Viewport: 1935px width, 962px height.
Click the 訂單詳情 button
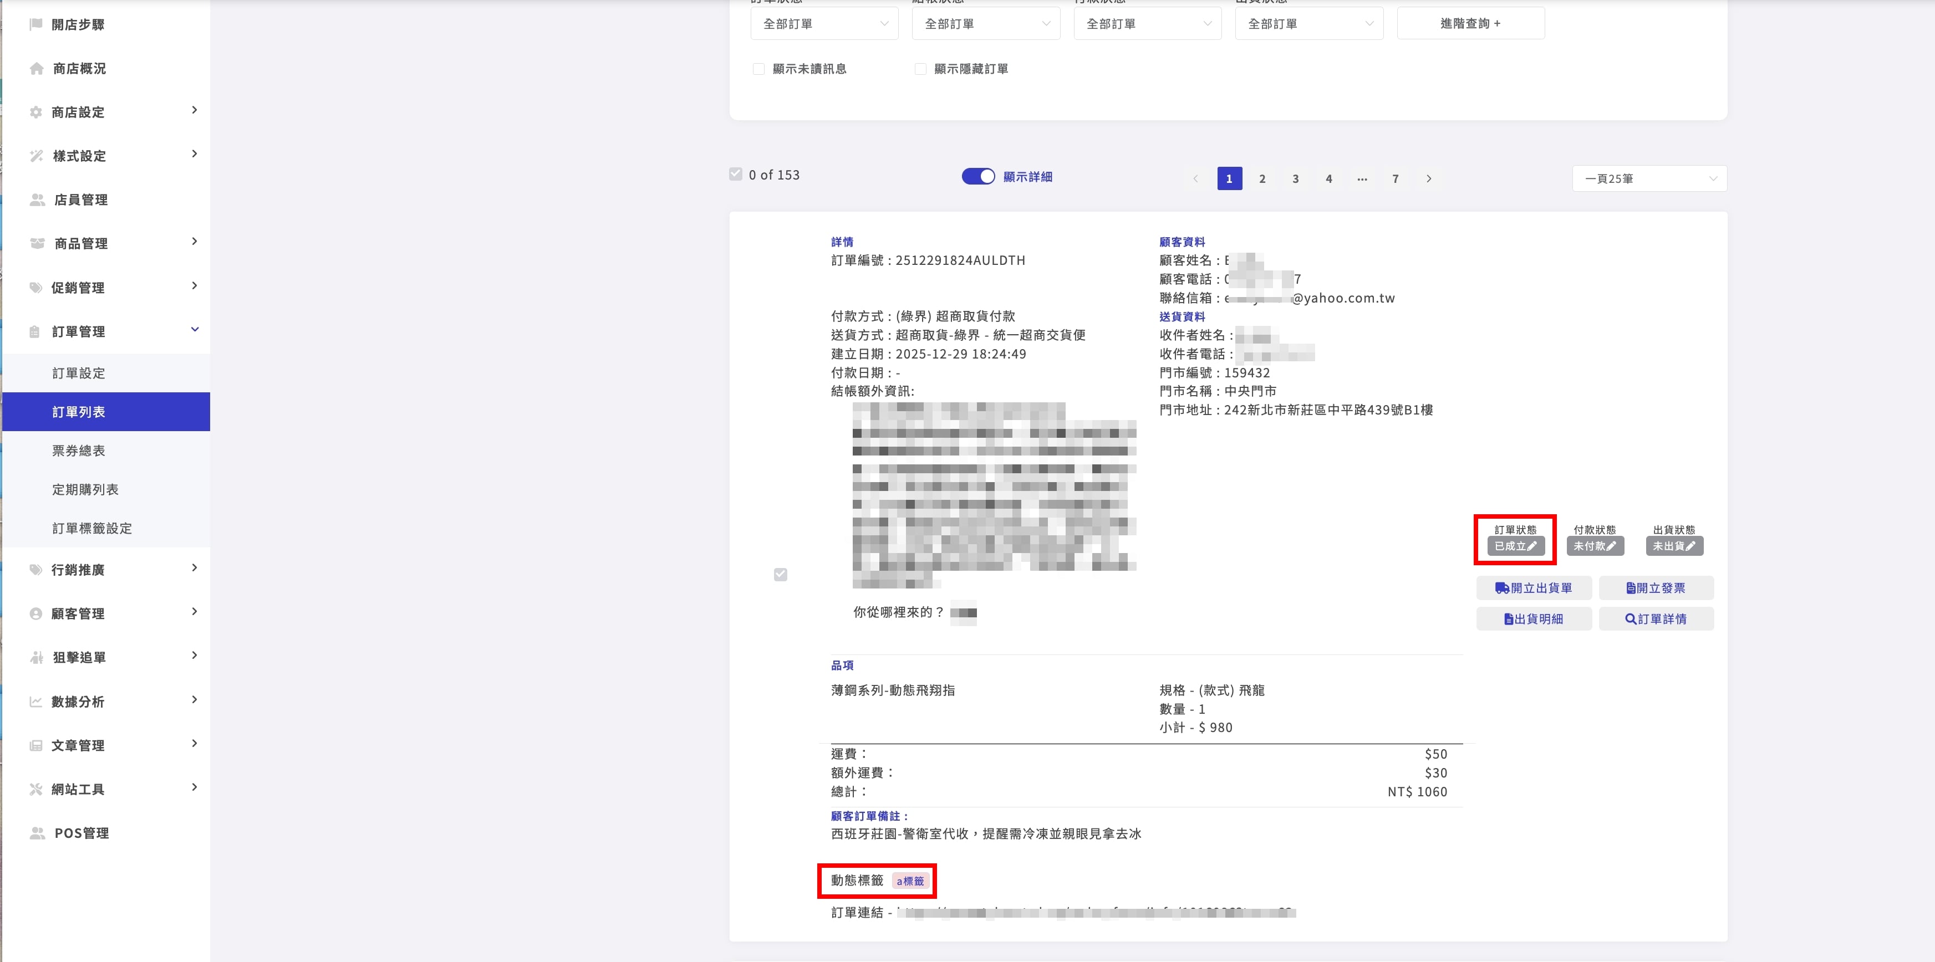[1656, 619]
